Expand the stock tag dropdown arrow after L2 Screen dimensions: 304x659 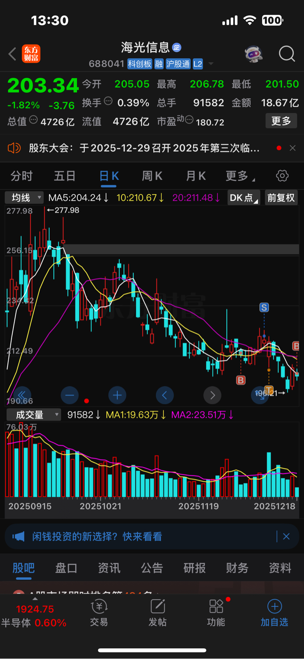[211, 64]
